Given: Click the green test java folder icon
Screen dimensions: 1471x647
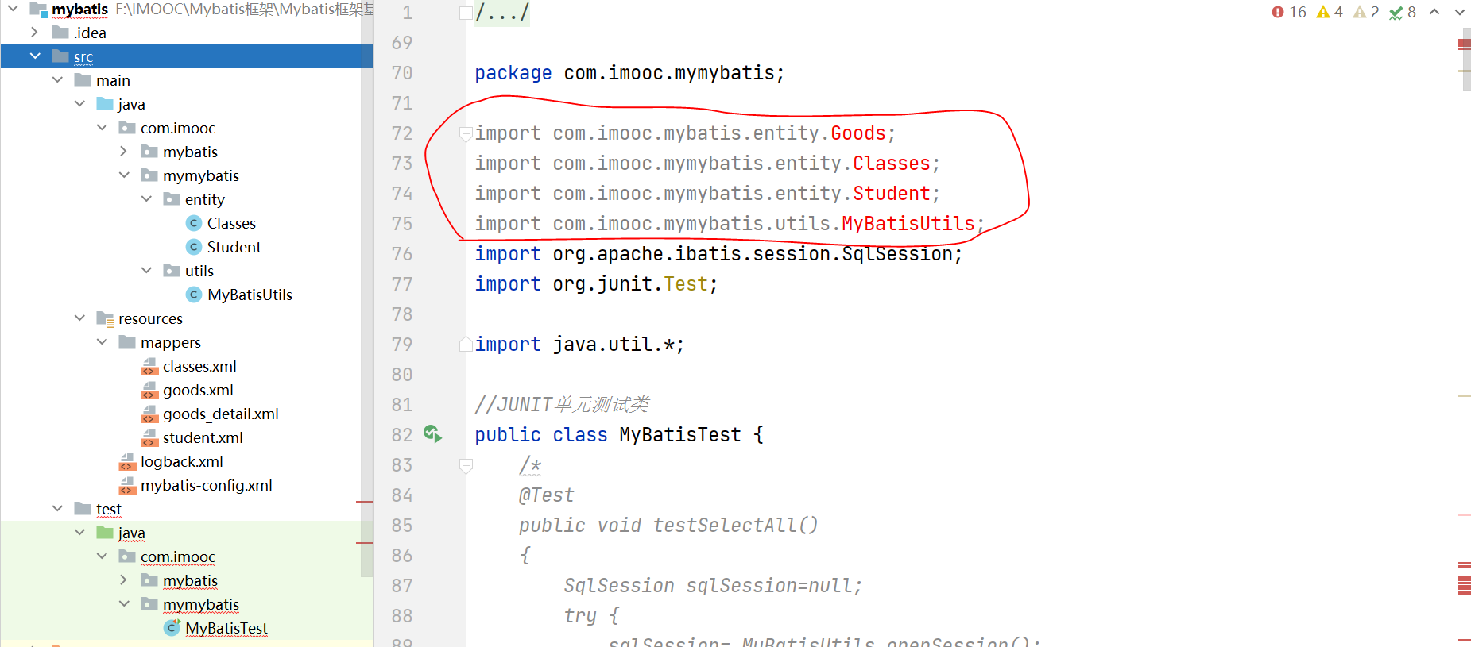Looking at the screenshot, I should click(105, 533).
